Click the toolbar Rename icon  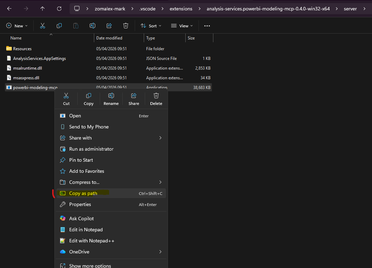[92, 26]
